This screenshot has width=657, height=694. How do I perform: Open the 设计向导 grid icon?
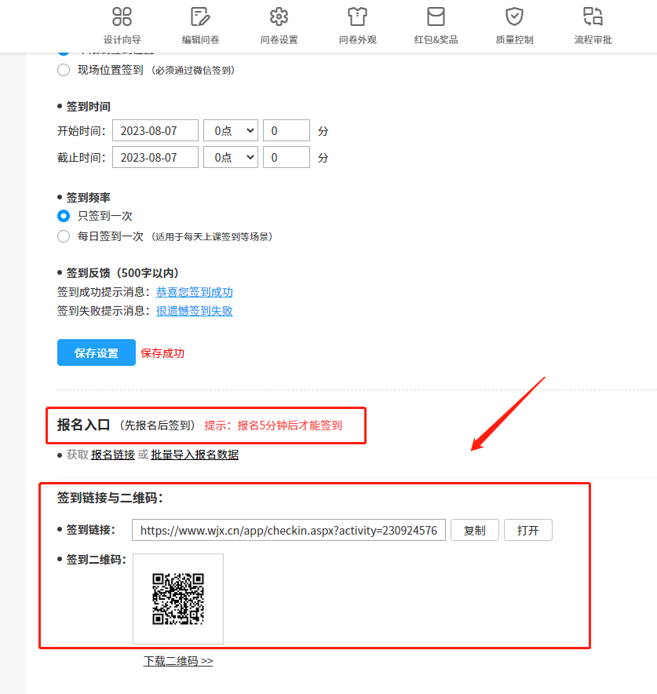tap(122, 16)
